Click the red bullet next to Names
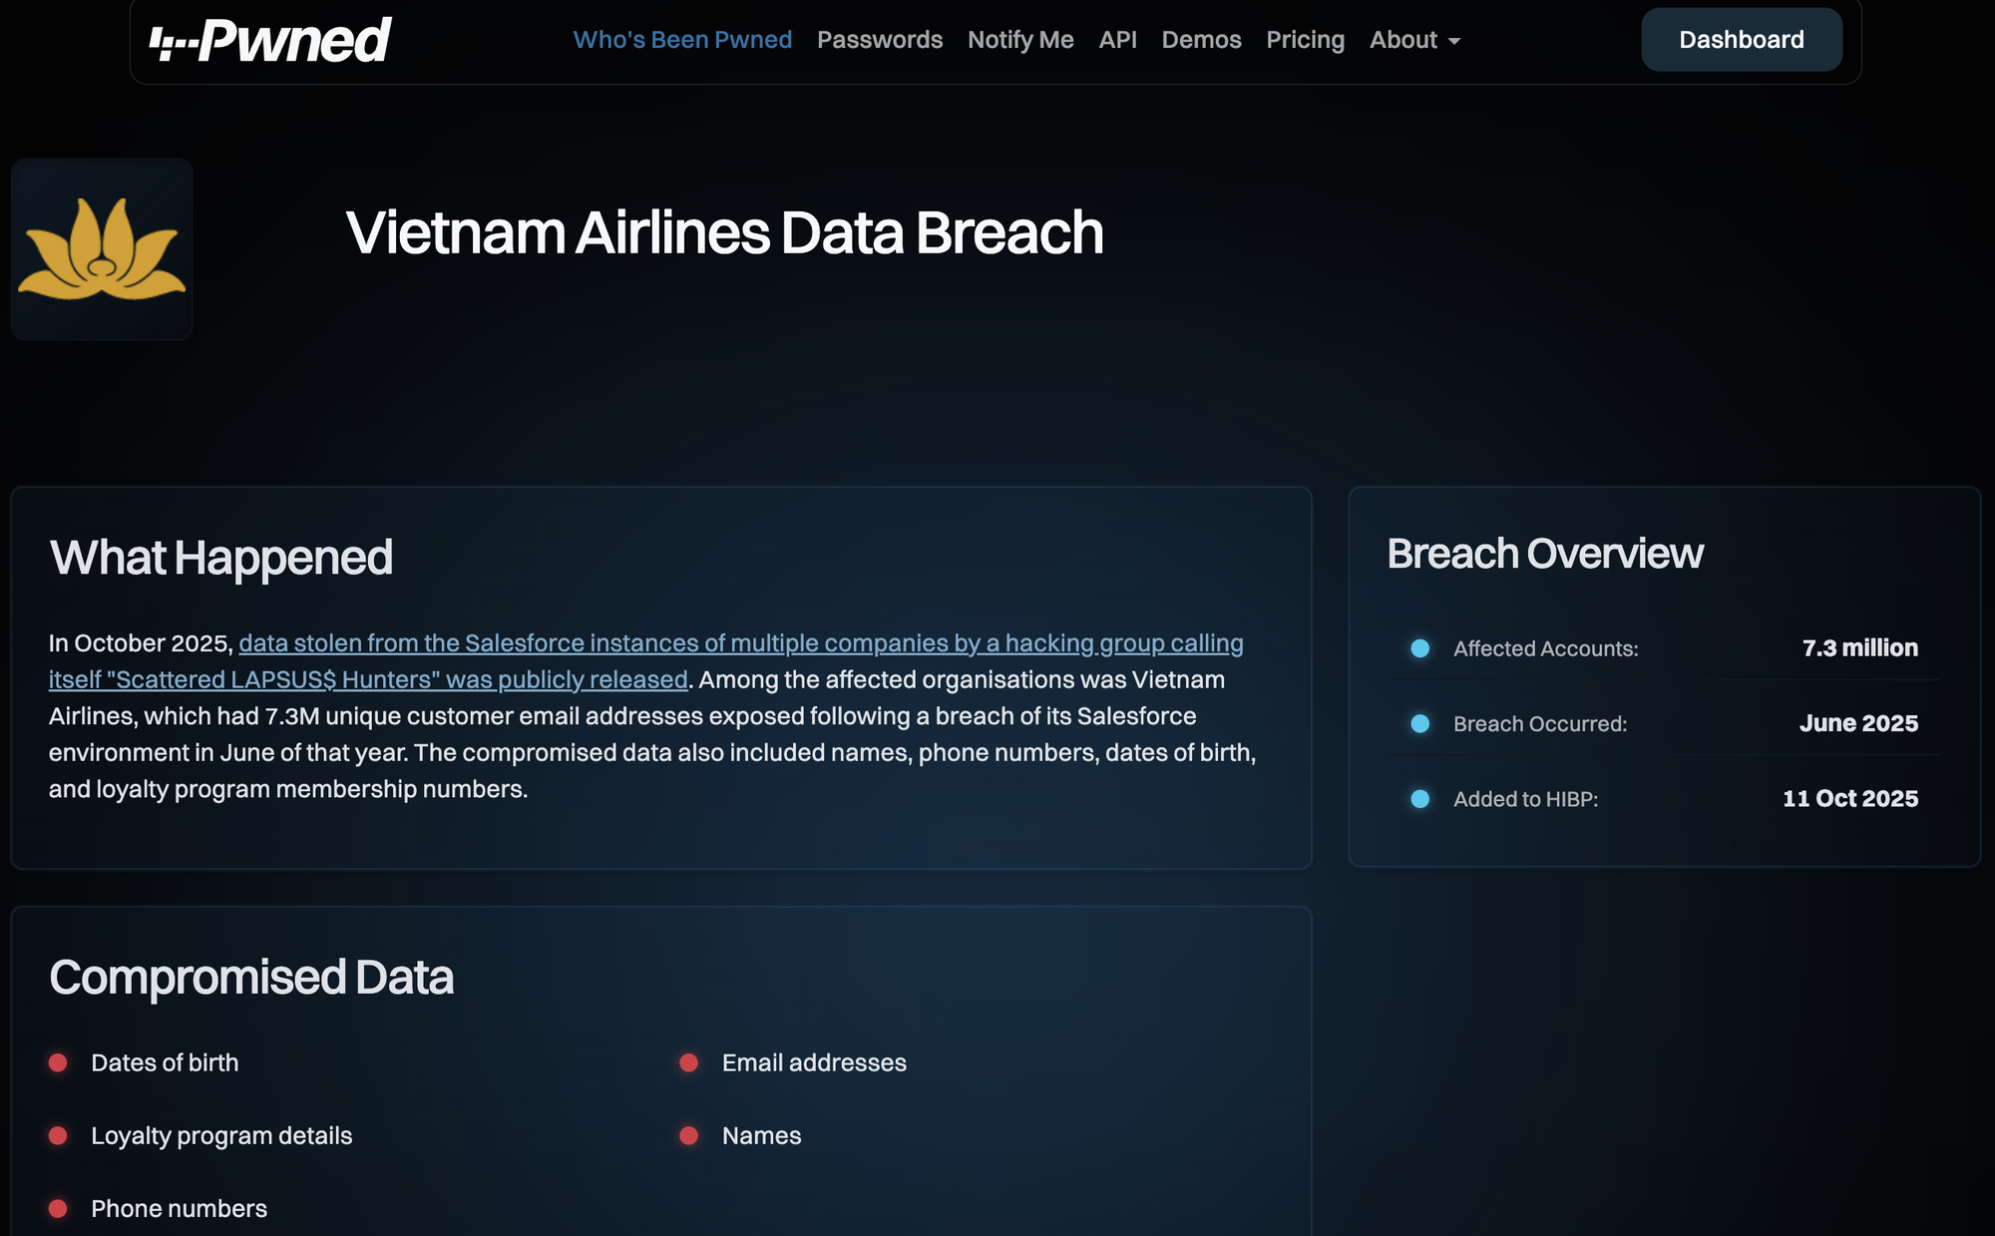Screen dimensions: 1995x1236 (688, 1135)
